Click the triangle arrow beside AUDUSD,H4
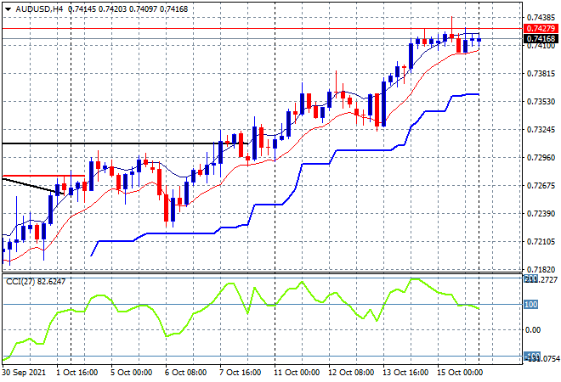 8,6
